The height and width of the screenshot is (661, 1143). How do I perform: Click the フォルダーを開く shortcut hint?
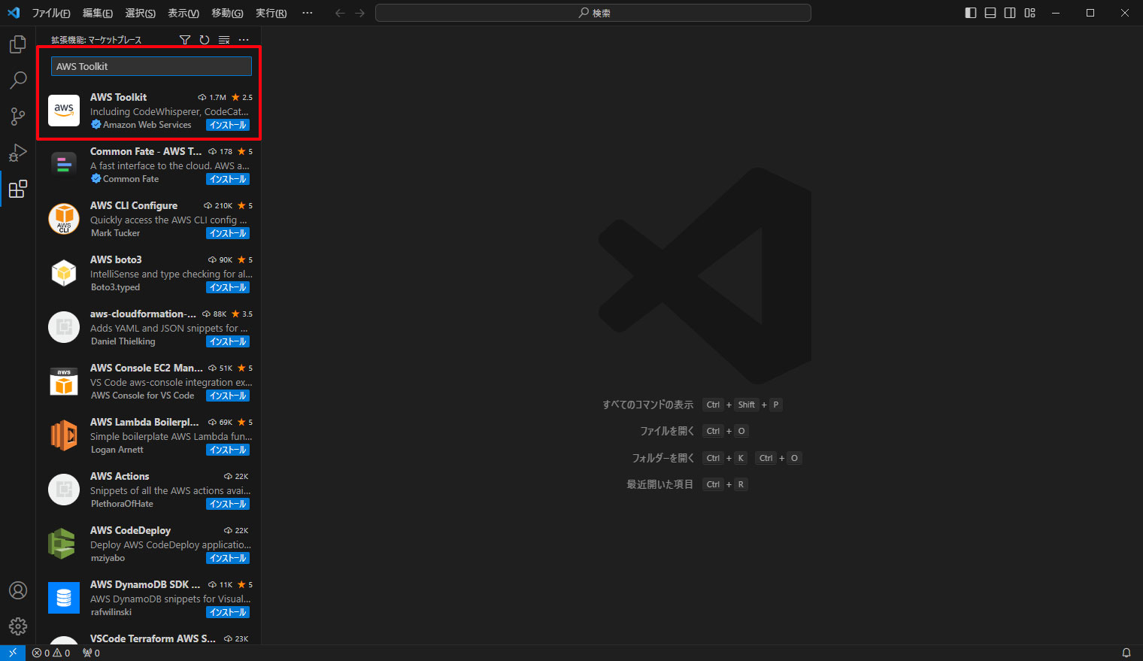(662, 458)
